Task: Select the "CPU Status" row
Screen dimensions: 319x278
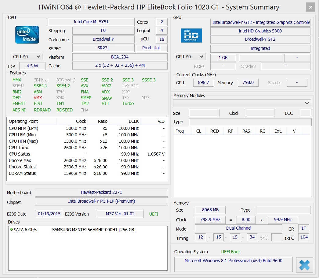Action: (x=87, y=154)
